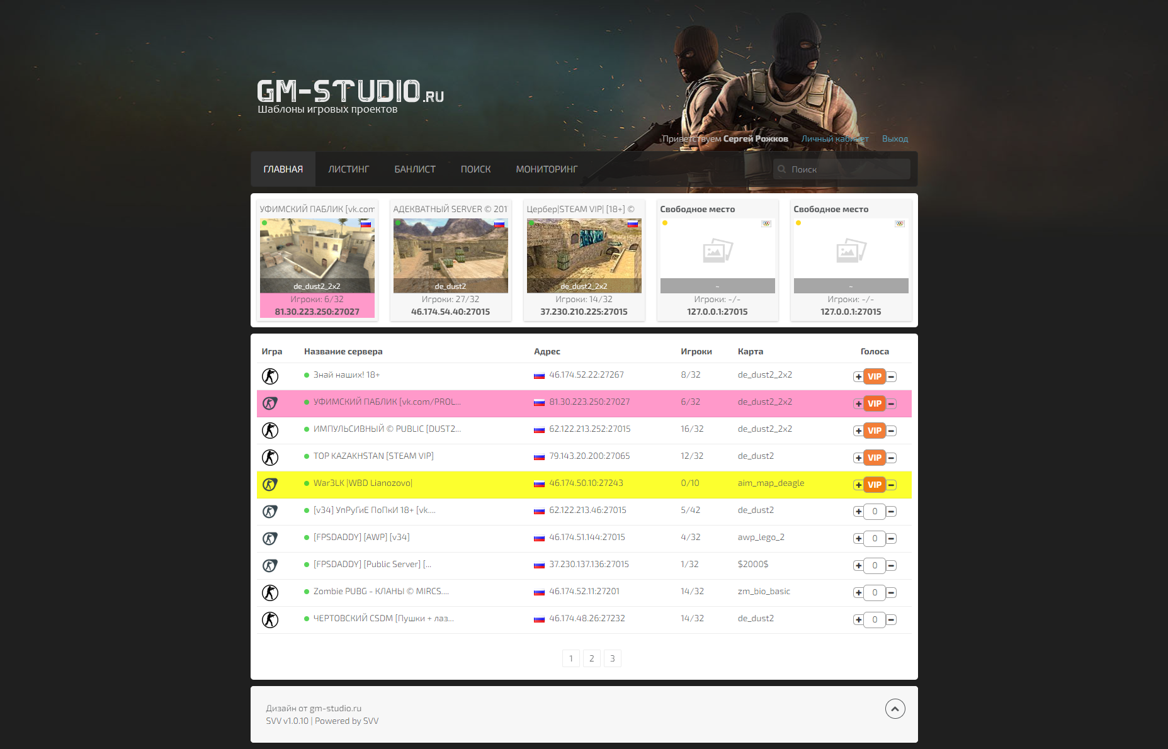The width and height of the screenshot is (1168, 749).
Task: Open the Цербер STEAM VIP map thumbnail
Action: (584, 255)
